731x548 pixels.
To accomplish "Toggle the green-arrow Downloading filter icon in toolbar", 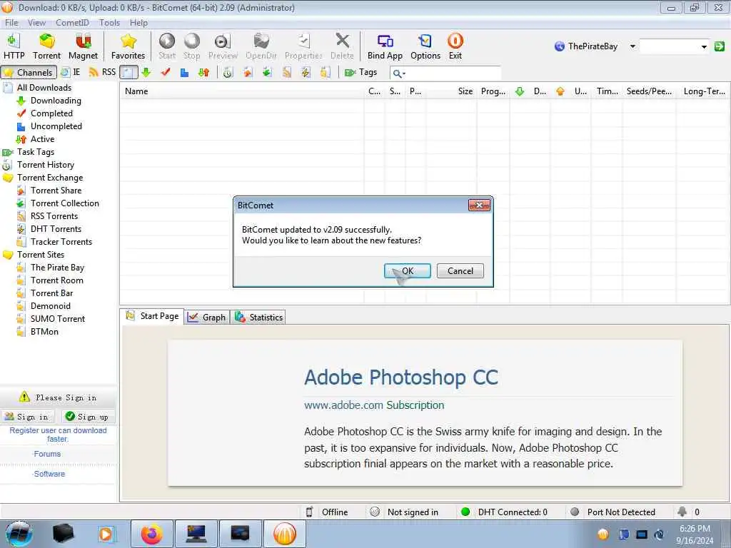I will point(146,72).
